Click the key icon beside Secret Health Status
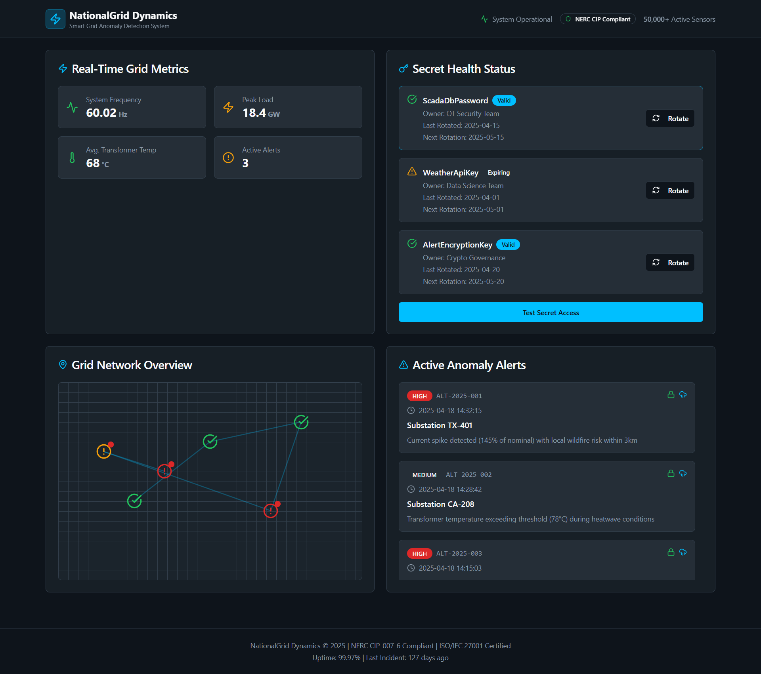Image resolution: width=761 pixels, height=674 pixels. click(403, 69)
